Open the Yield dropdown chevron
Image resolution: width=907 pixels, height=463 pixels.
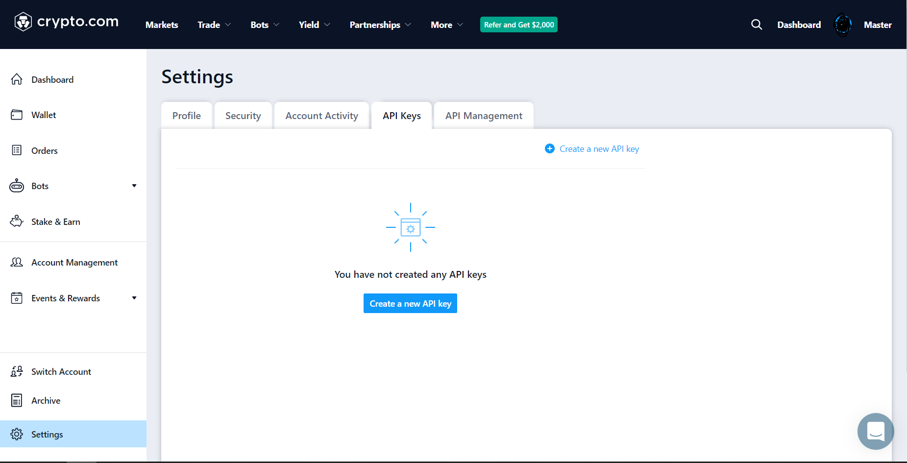tap(327, 24)
